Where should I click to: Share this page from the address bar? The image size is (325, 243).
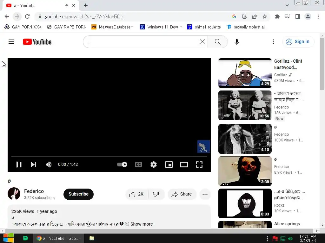point(255,16)
